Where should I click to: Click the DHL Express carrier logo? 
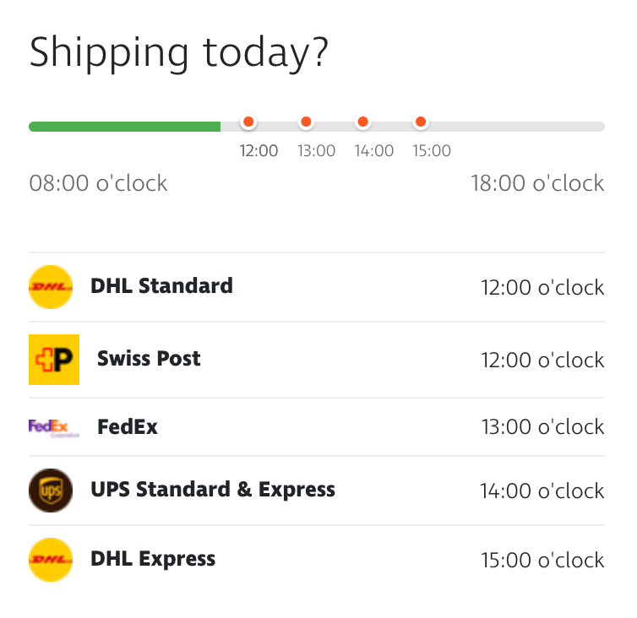point(51,560)
